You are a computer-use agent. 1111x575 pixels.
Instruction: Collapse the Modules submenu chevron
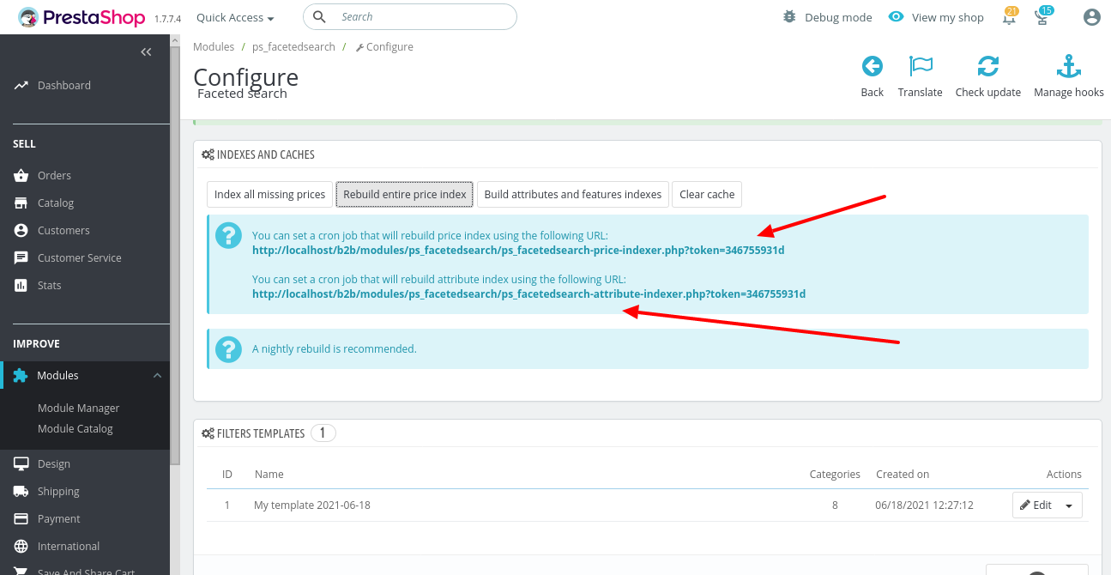tap(157, 375)
